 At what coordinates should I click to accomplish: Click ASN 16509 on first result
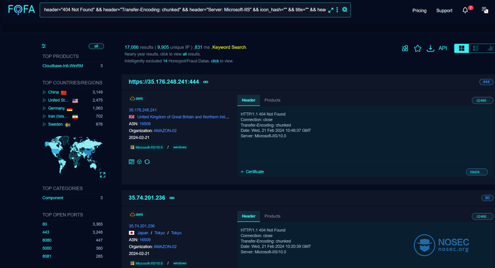pos(145,124)
